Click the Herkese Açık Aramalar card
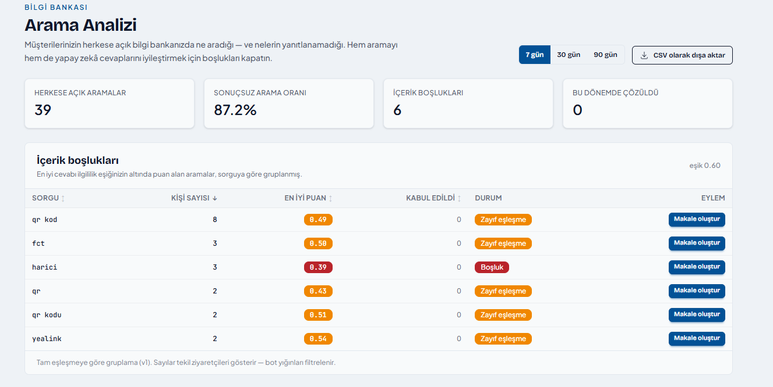Viewport: 773px width, 387px height. point(110,103)
